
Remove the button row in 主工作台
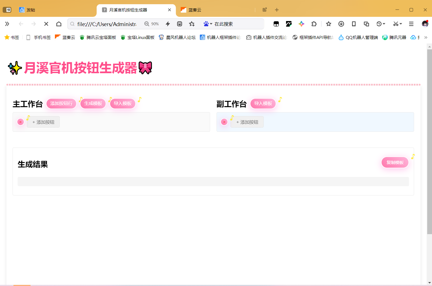[20, 122]
